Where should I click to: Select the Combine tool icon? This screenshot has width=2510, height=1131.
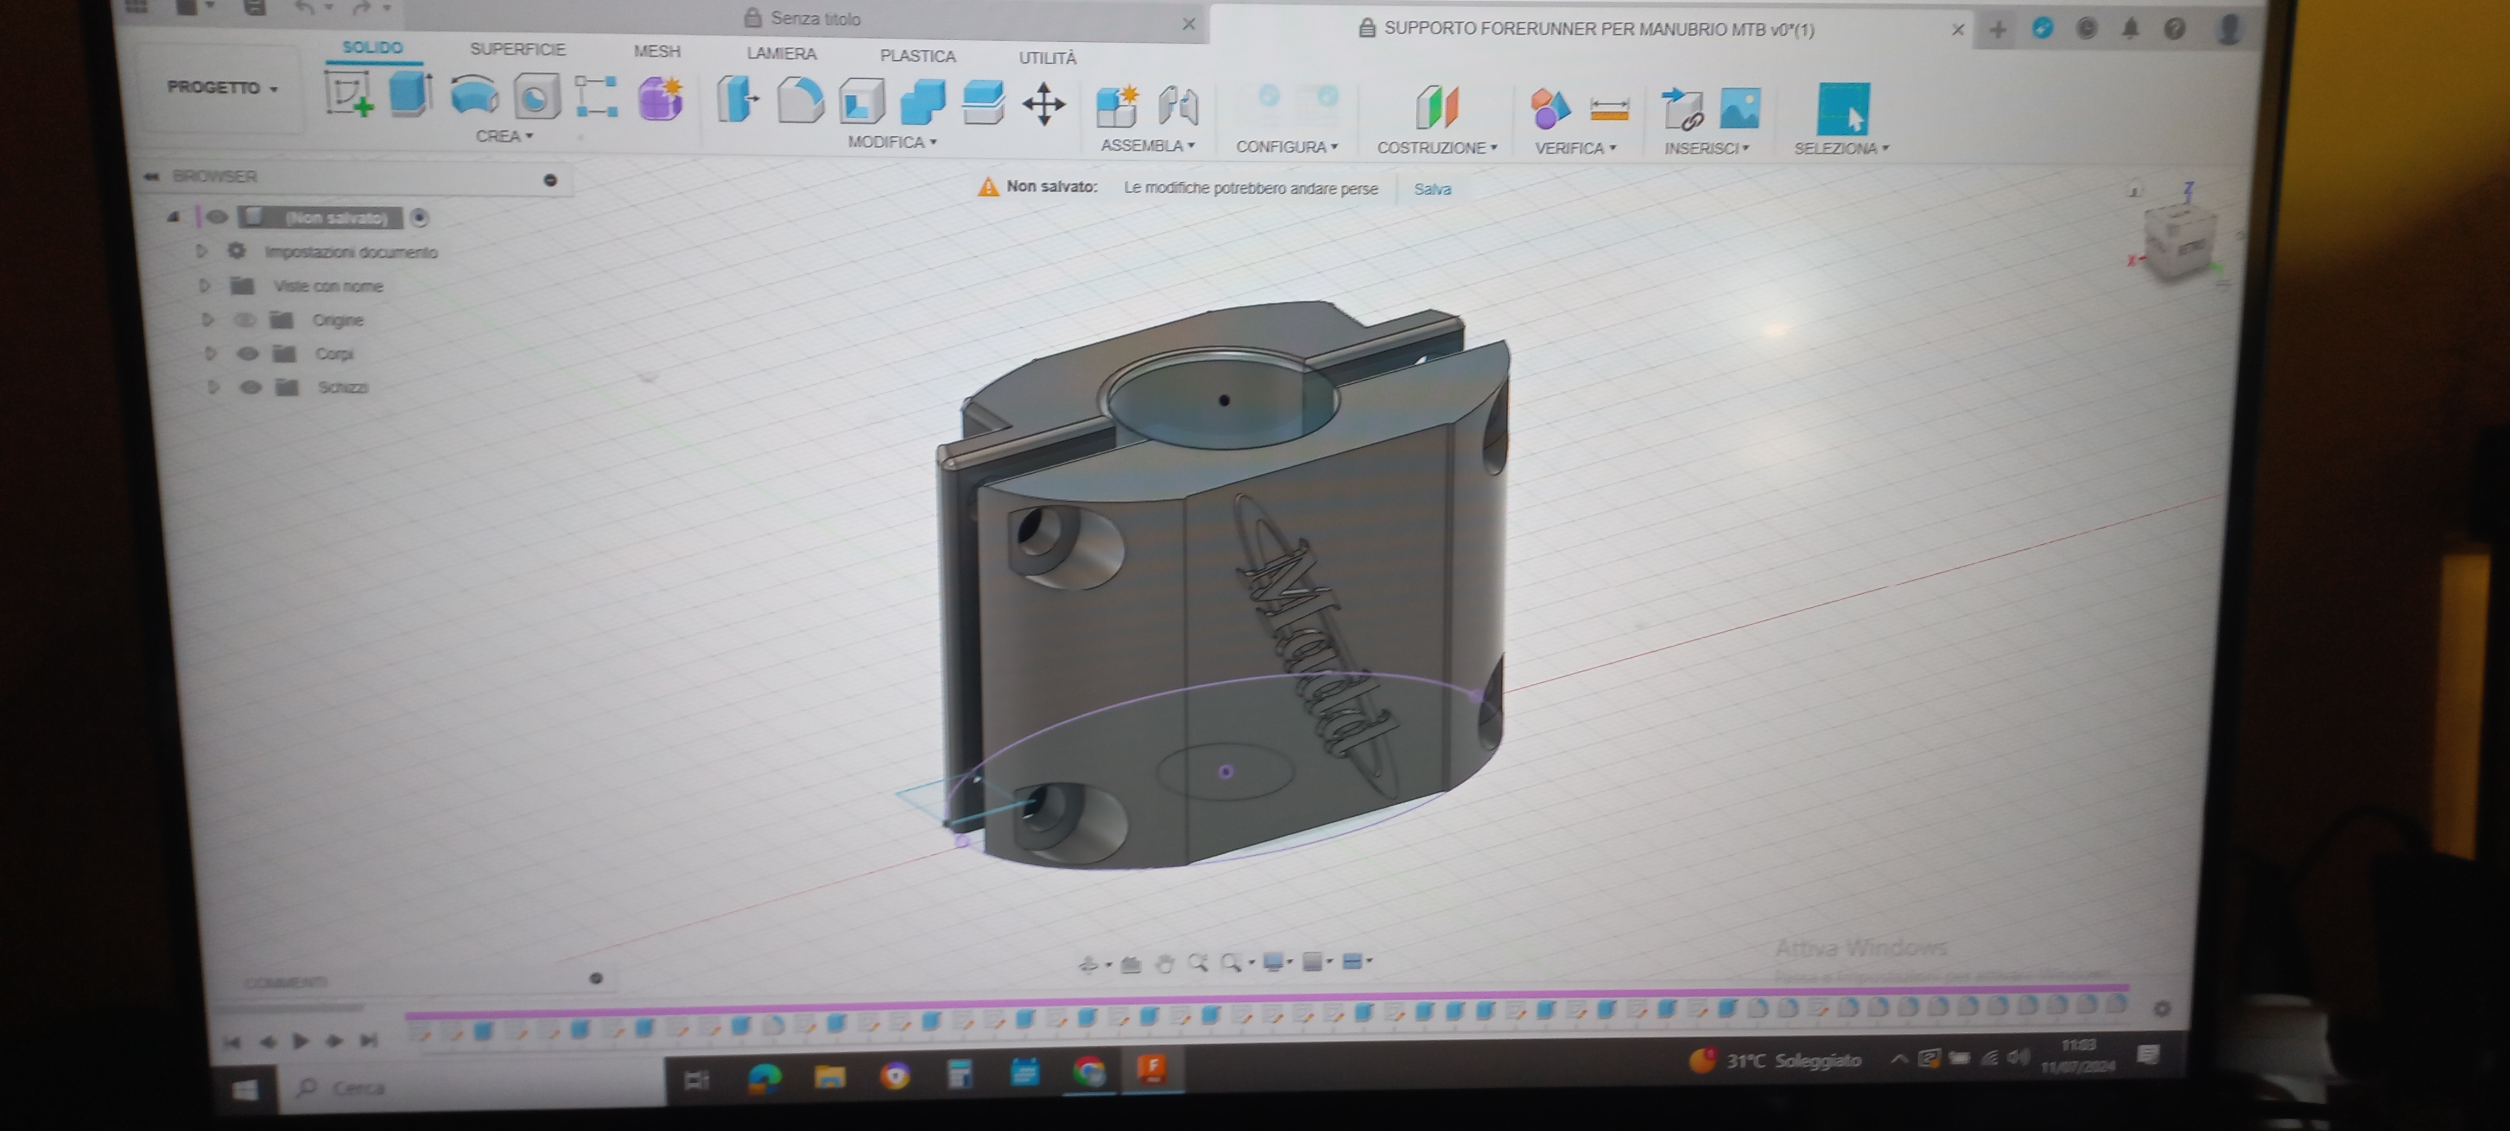pyautogui.click(x=923, y=102)
